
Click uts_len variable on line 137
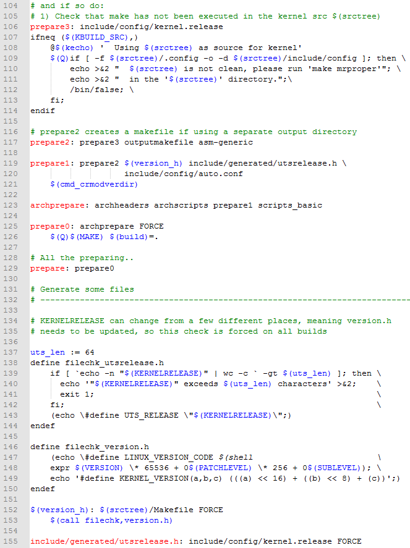click(47, 352)
